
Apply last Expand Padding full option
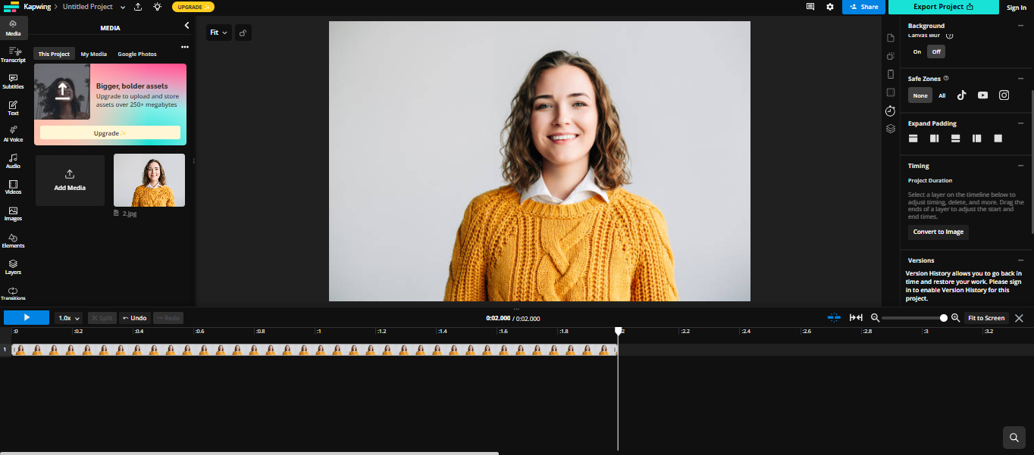tap(998, 139)
